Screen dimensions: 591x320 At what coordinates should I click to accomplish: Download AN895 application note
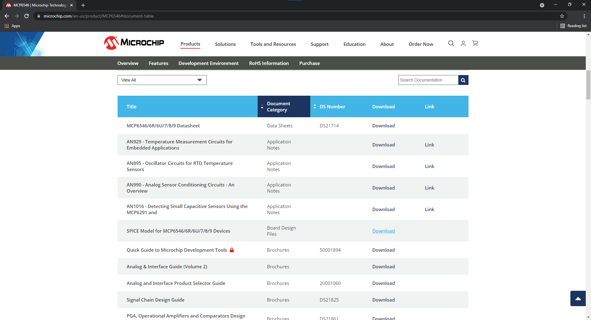pyautogui.click(x=383, y=166)
